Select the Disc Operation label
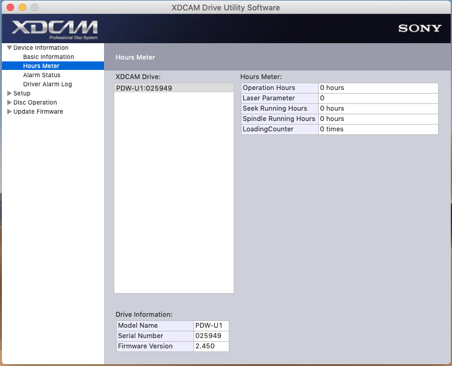The image size is (452, 366). point(35,103)
